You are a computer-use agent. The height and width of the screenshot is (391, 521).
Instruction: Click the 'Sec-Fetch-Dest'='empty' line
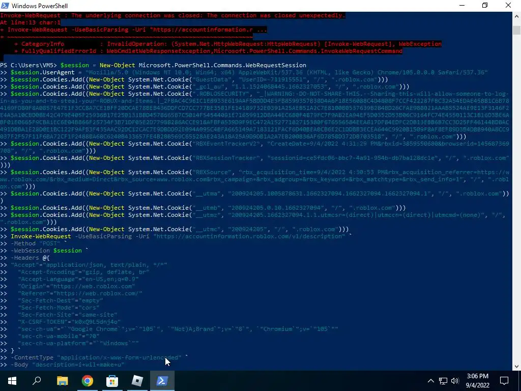61,300
